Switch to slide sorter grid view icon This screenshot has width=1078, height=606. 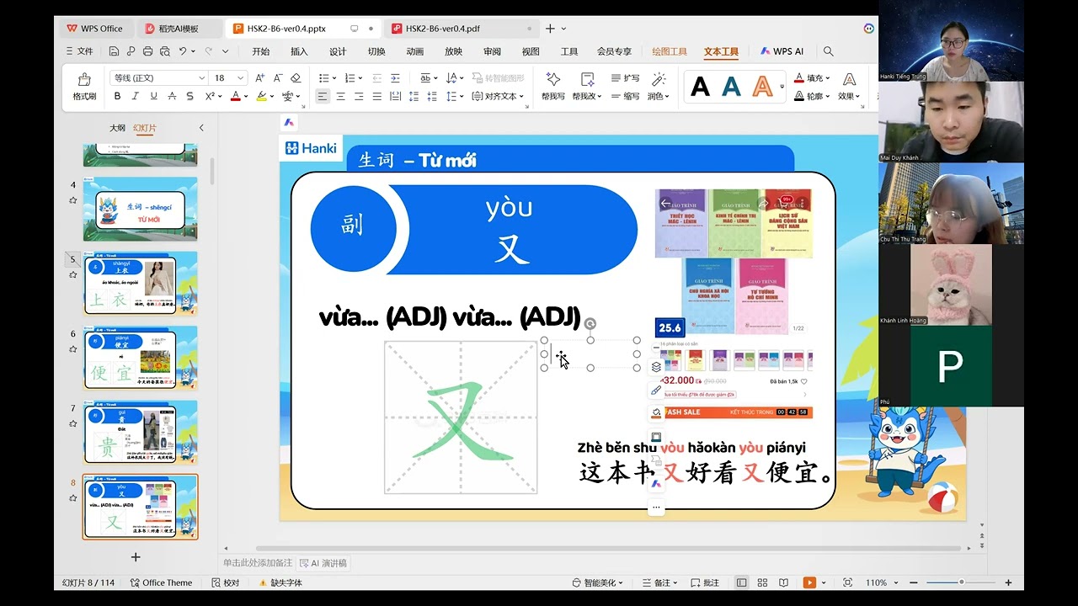(762, 582)
